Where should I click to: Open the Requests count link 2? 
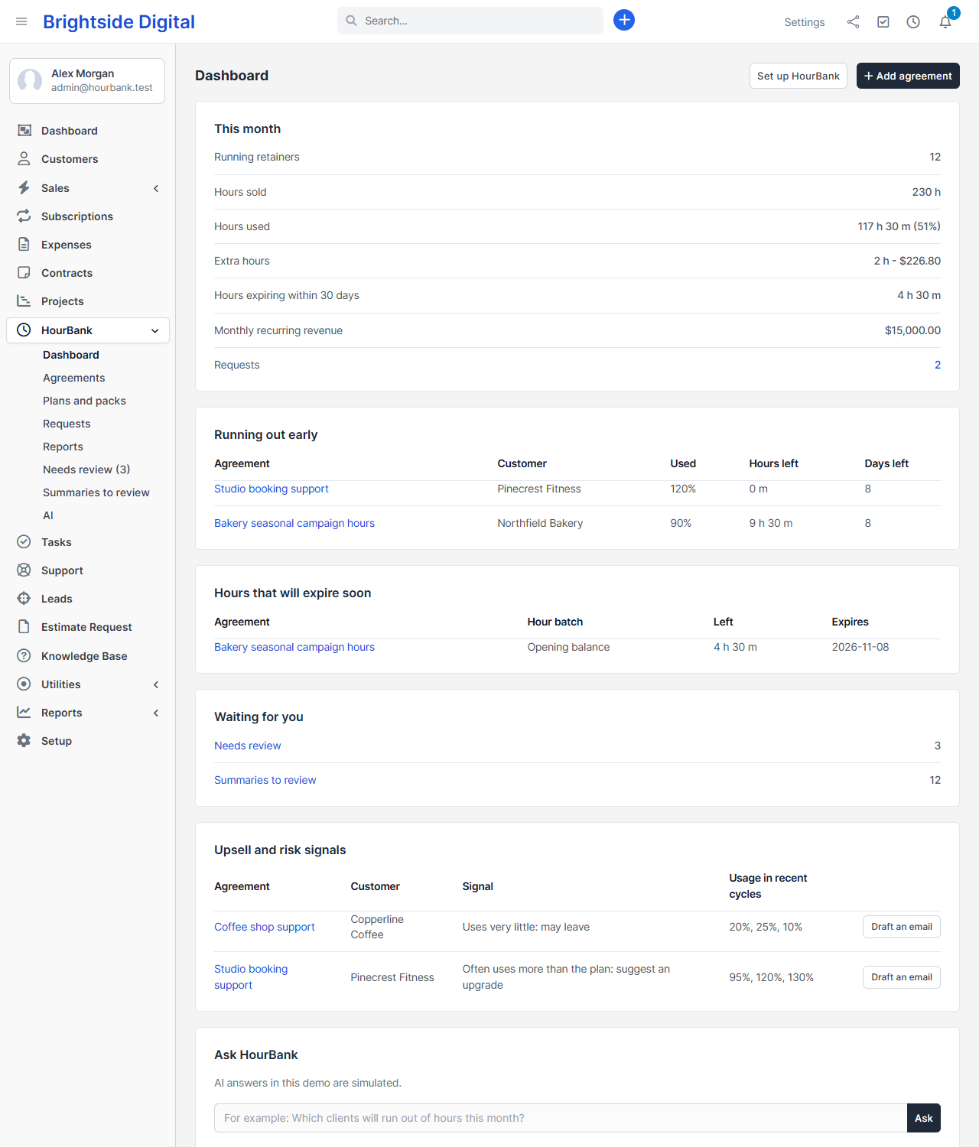(x=938, y=365)
